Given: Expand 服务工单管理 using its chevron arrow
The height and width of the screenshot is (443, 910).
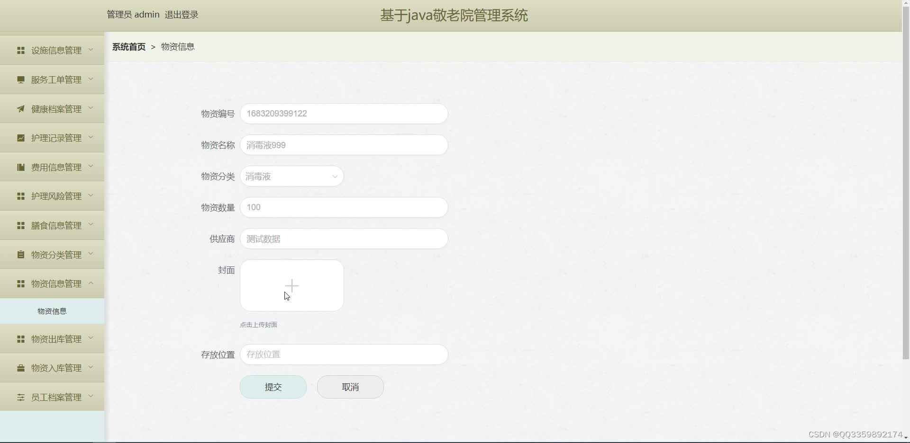Looking at the screenshot, I should click(x=91, y=79).
